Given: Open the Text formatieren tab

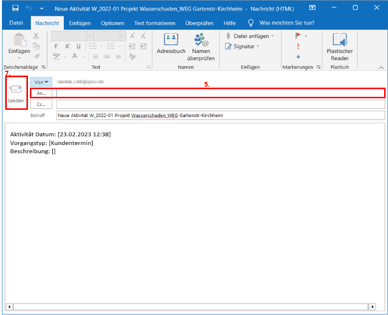Looking at the screenshot, I should (x=154, y=23).
